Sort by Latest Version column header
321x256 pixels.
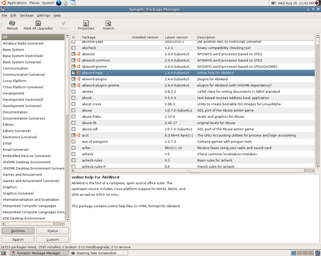tap(179, 37)
